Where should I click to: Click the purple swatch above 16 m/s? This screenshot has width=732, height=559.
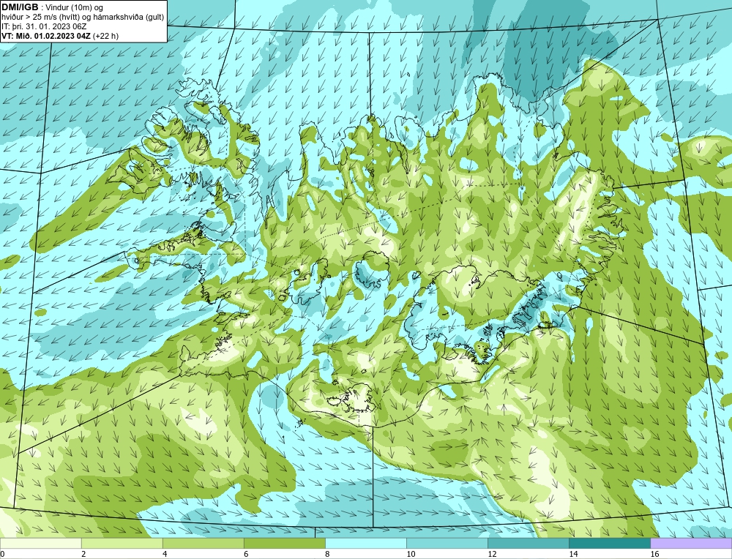tap(691, 543)
